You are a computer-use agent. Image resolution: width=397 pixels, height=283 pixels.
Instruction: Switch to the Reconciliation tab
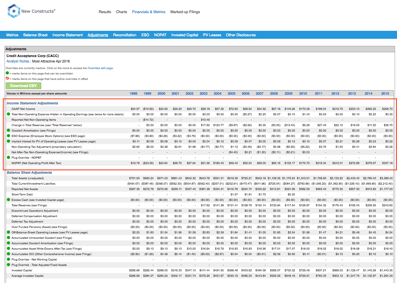tap(125, 35)
